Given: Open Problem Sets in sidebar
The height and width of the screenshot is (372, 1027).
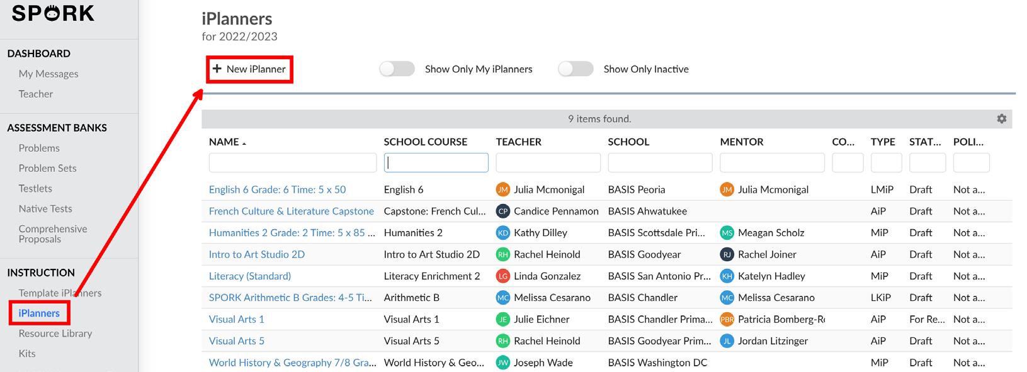Looking at the screenshot, I should click(x=47, y=168).
